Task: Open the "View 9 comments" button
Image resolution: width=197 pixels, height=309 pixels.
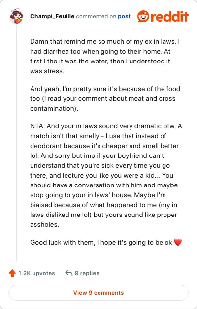Action: click(98, 293)
